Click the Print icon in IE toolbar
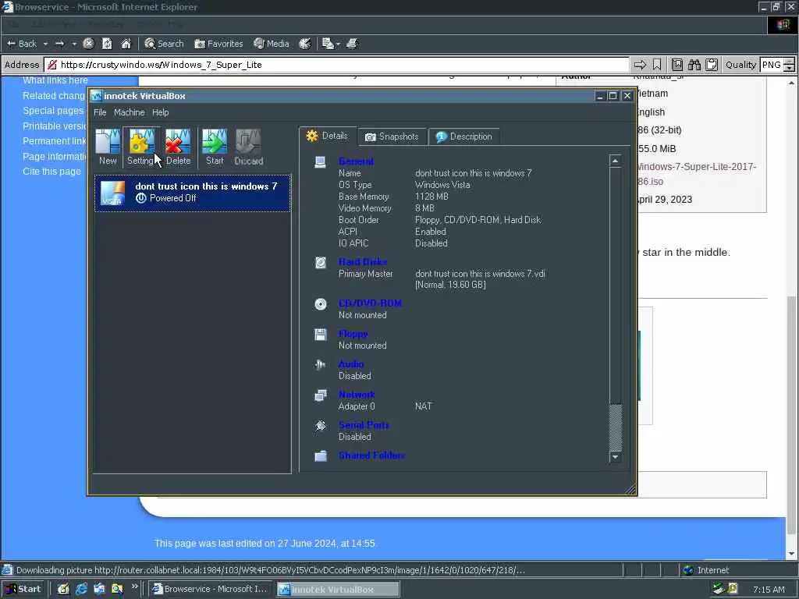 (x=352, y=44)
